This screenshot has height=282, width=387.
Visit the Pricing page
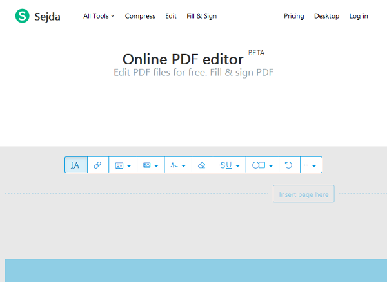point(293,16)
